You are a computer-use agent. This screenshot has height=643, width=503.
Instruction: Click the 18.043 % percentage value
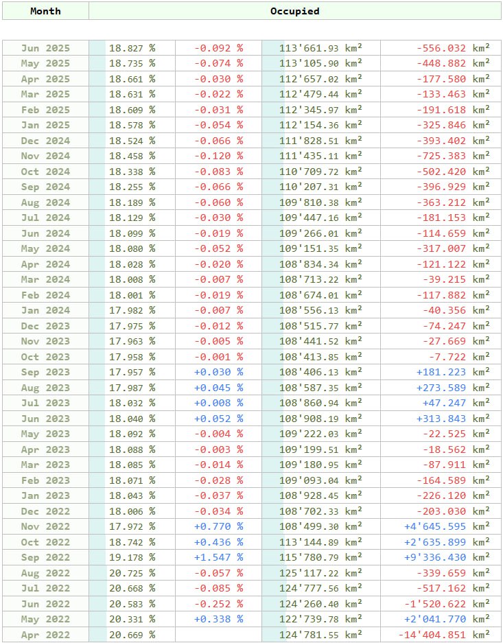click(132, 495)
